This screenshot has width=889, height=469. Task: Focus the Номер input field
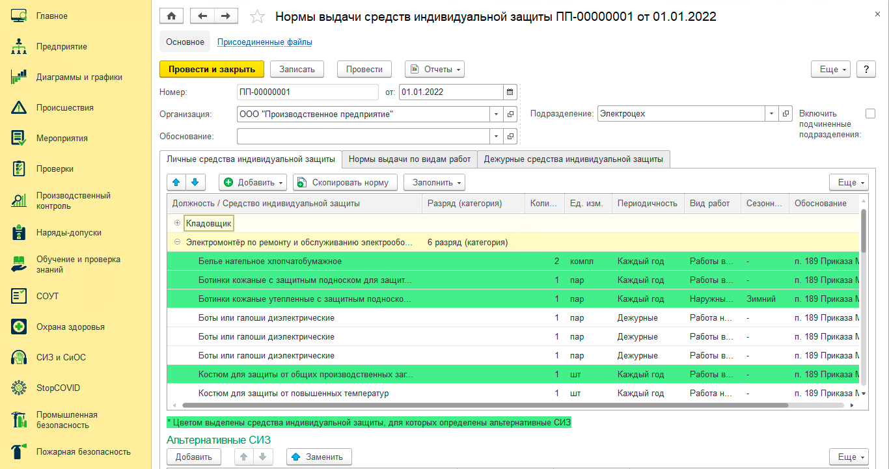coord(307,92)
